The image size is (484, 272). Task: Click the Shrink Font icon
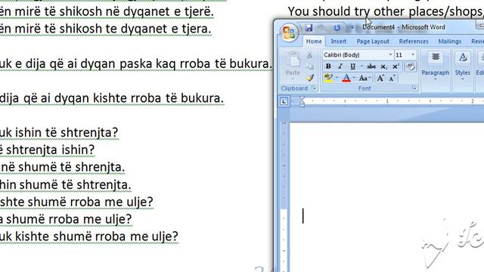(x=392, y=78)
